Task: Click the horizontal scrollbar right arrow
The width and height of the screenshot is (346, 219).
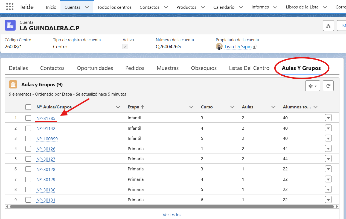Action: click(x=337, y=207)
